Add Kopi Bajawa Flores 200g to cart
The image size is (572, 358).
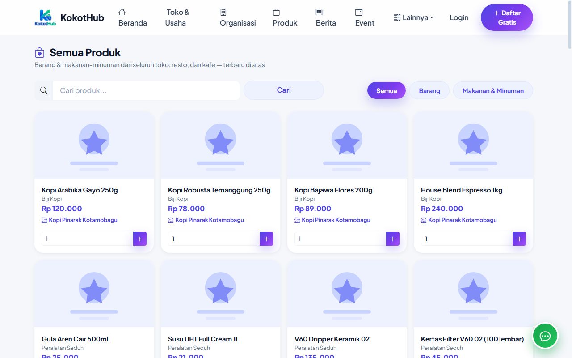[x=393, y=239]
